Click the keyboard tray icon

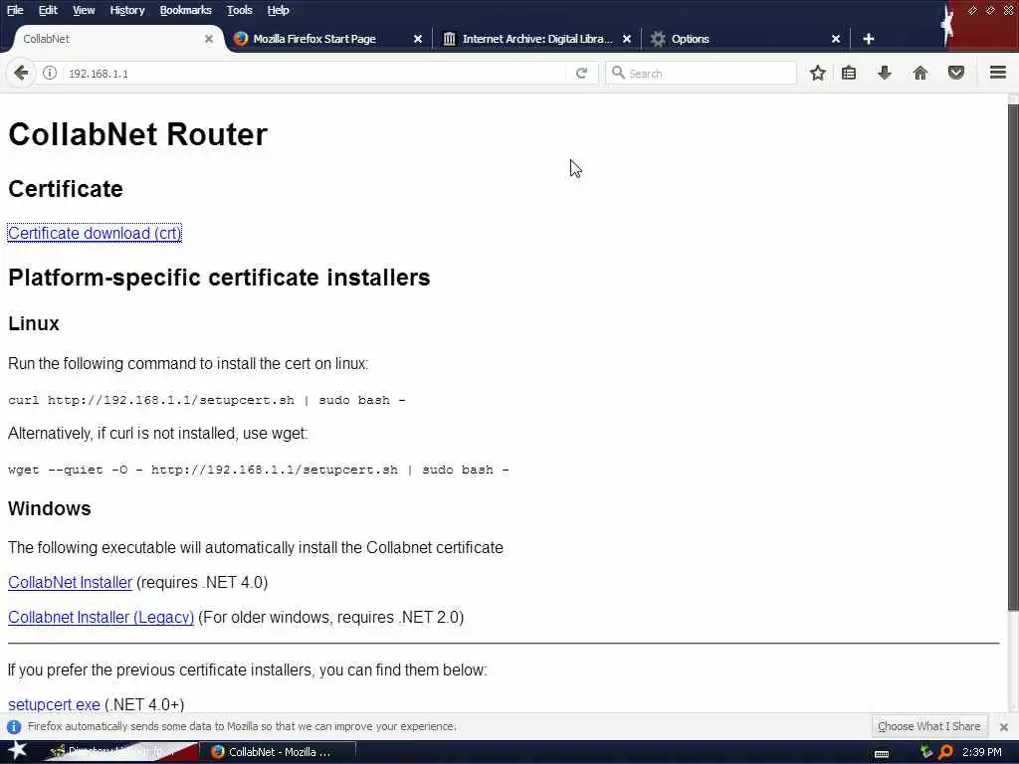(882, 753)
